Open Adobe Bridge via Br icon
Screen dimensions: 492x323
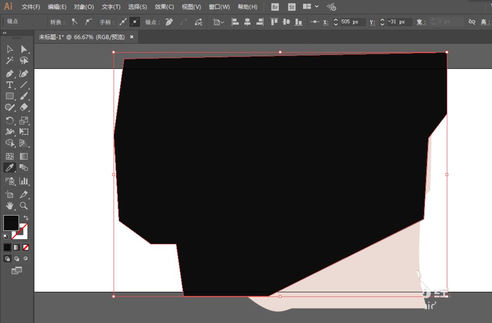pos(275,7)
